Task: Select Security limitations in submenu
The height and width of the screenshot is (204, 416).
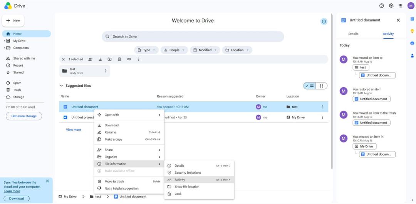Action: point(199,173)
